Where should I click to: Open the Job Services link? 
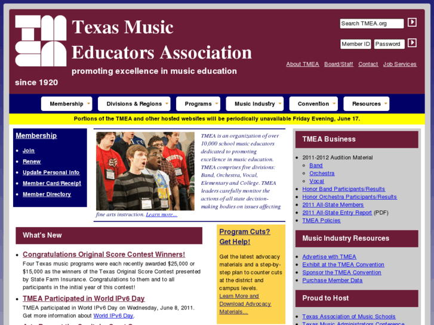click(x=400, y=64)
